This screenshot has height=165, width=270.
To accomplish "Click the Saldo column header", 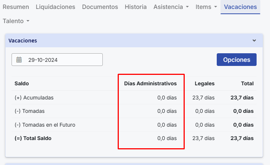I will [22, 84].
